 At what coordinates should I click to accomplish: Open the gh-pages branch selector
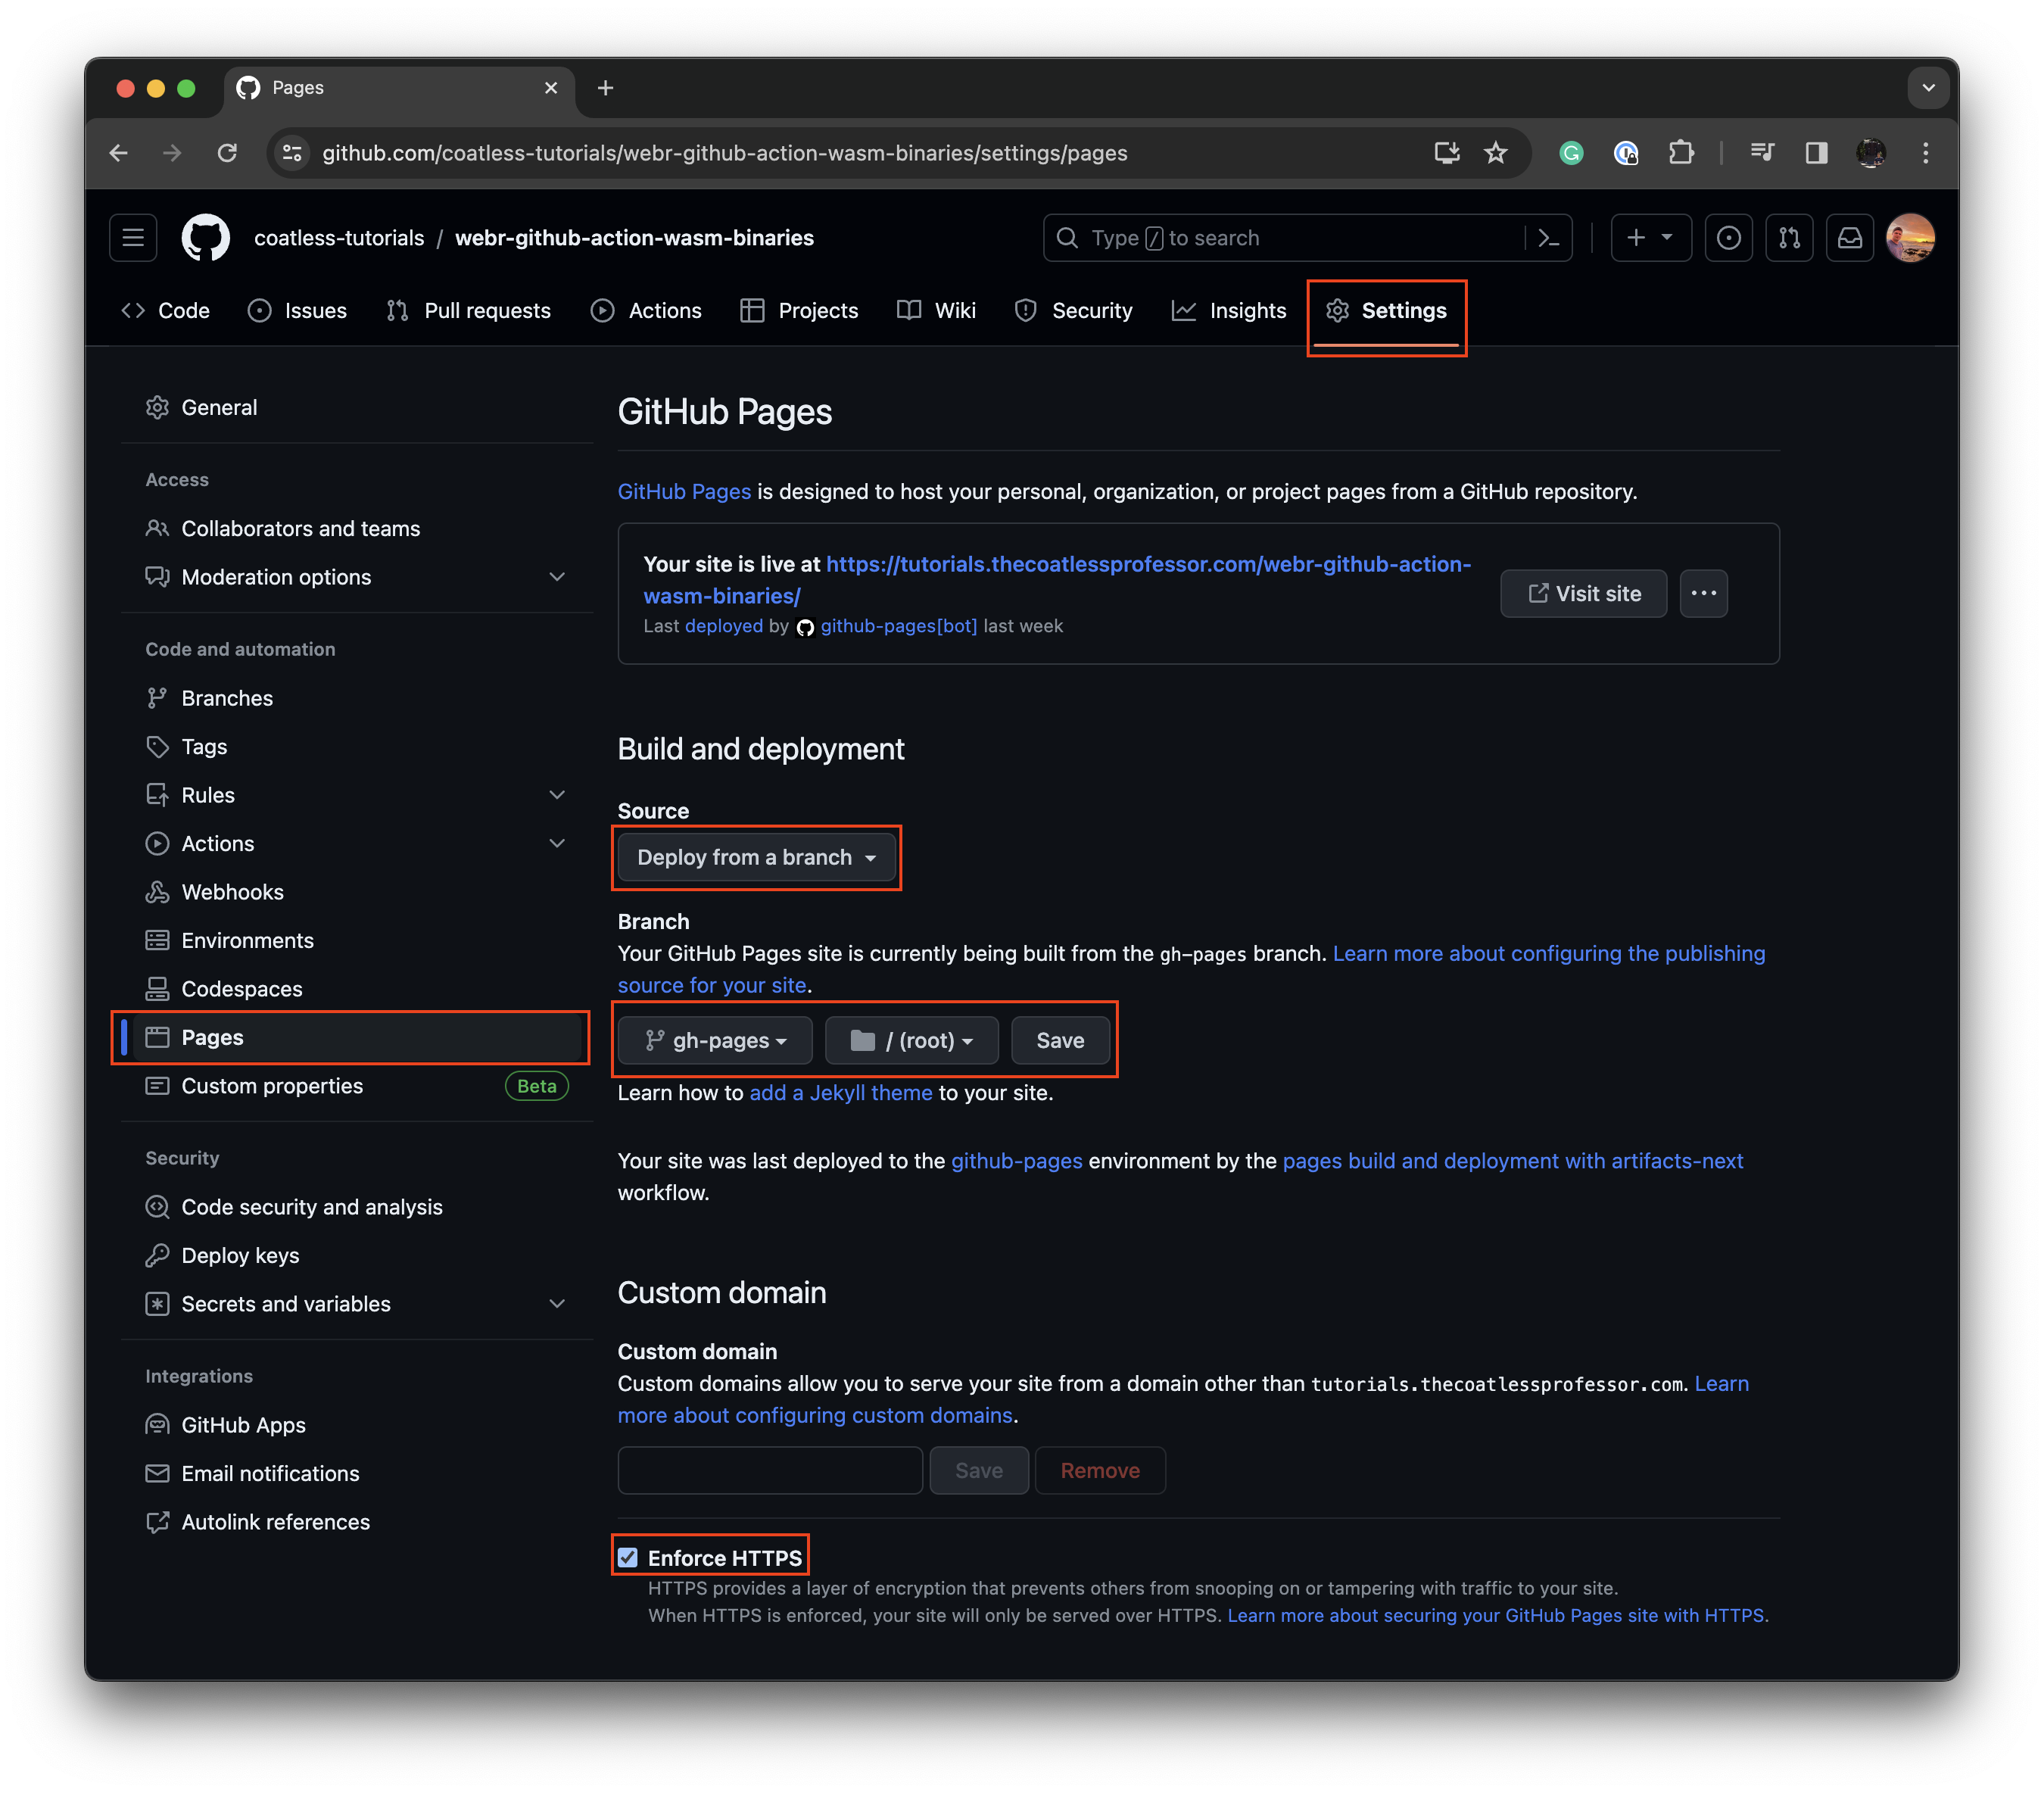point(715,1040)
